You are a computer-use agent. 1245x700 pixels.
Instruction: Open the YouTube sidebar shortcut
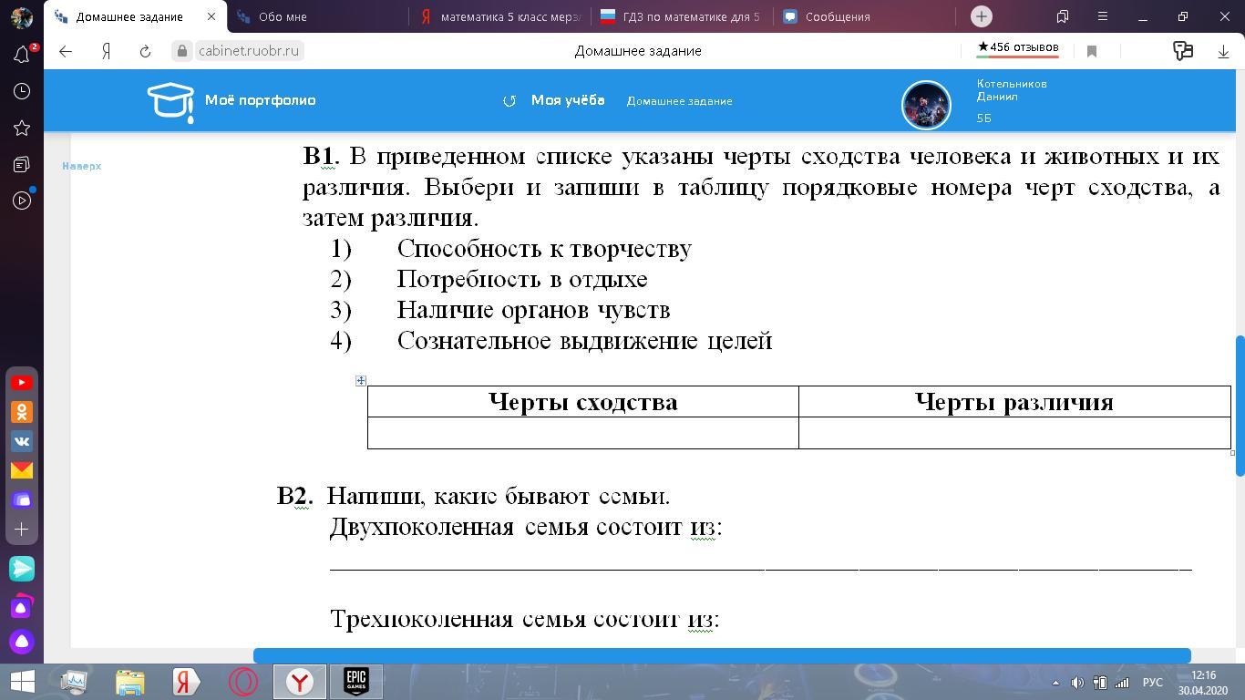tap(22, 383)
